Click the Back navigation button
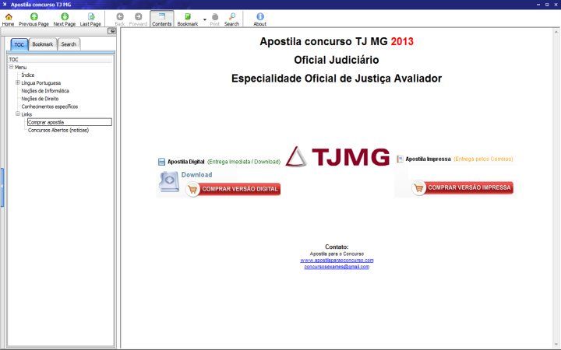The width and height of the screenshot is (561, 350). point(120,19)
